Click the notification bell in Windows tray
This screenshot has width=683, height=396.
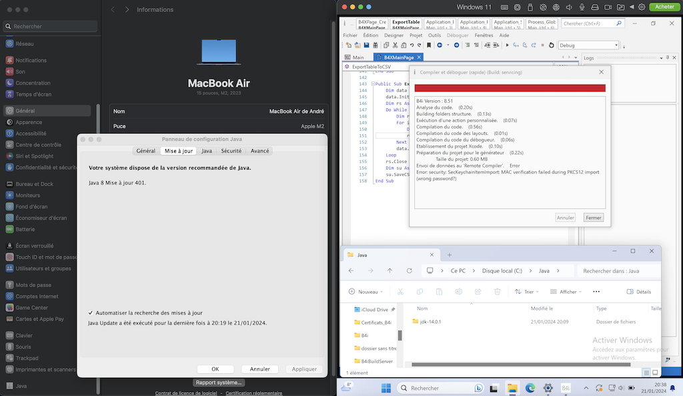[672, 388]
